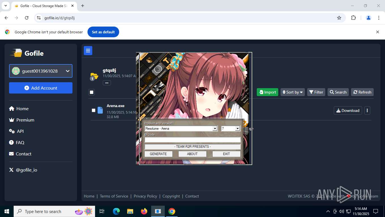Image resolution: width=385 pixels, height=217 pixels.
Task: Open the Privacy Policy link
Action: point(145,196)
